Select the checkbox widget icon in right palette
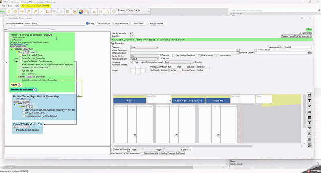321x173 pixels. pyautogui.click(x=309, y=106)
